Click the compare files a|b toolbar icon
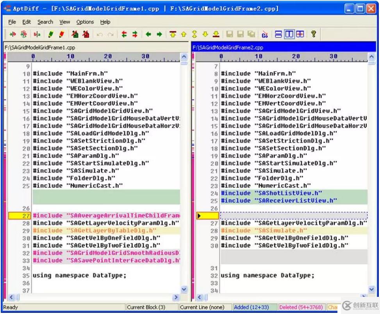 (12, 34)
